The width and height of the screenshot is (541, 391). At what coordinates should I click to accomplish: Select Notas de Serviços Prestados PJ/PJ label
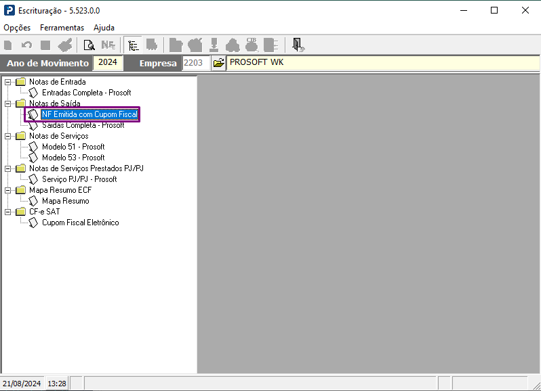tap(86, 168)
